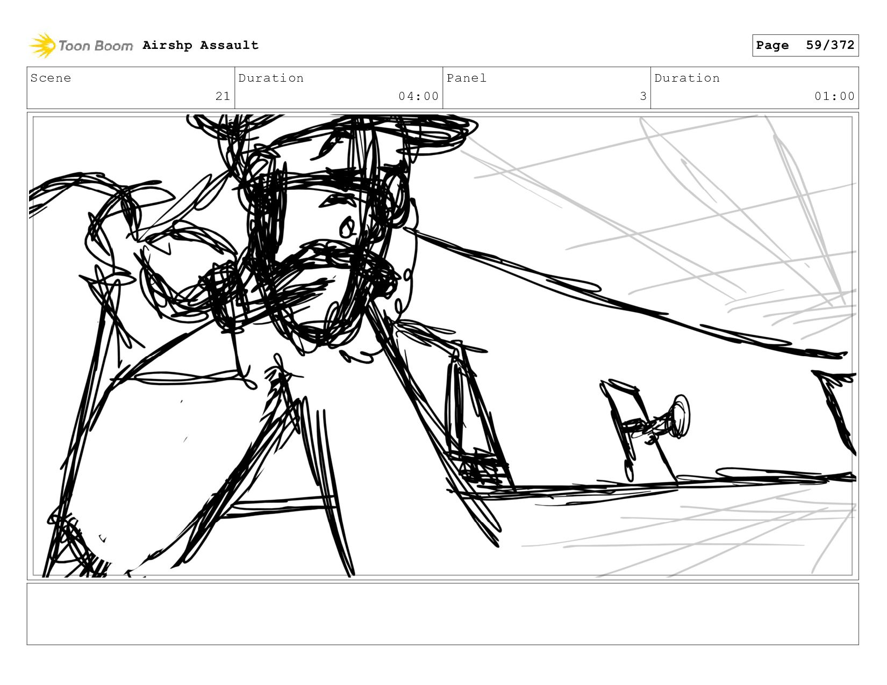Click panel number '3'
This screenshot has height=685, width=887.
point(643,96)
